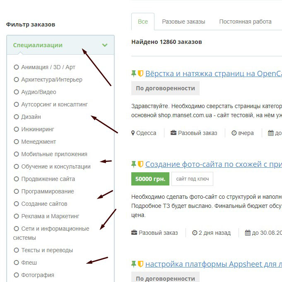The width and height of the screenshot is (282, 282).
Task: Open настройка платформы Appsheet order link
Action: (214, 264)
